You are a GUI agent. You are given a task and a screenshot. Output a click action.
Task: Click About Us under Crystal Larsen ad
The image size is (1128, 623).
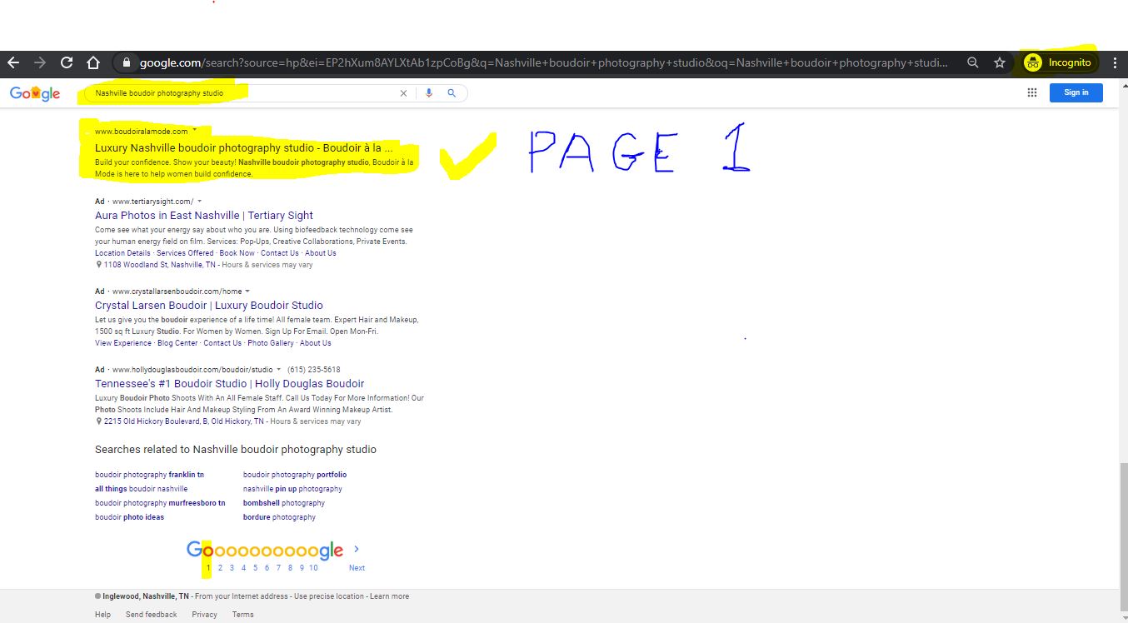pos(316,343)
